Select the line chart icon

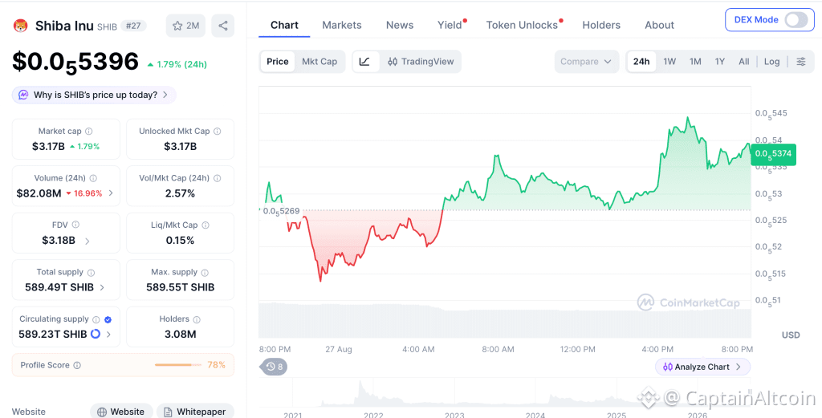coord(365,62)
